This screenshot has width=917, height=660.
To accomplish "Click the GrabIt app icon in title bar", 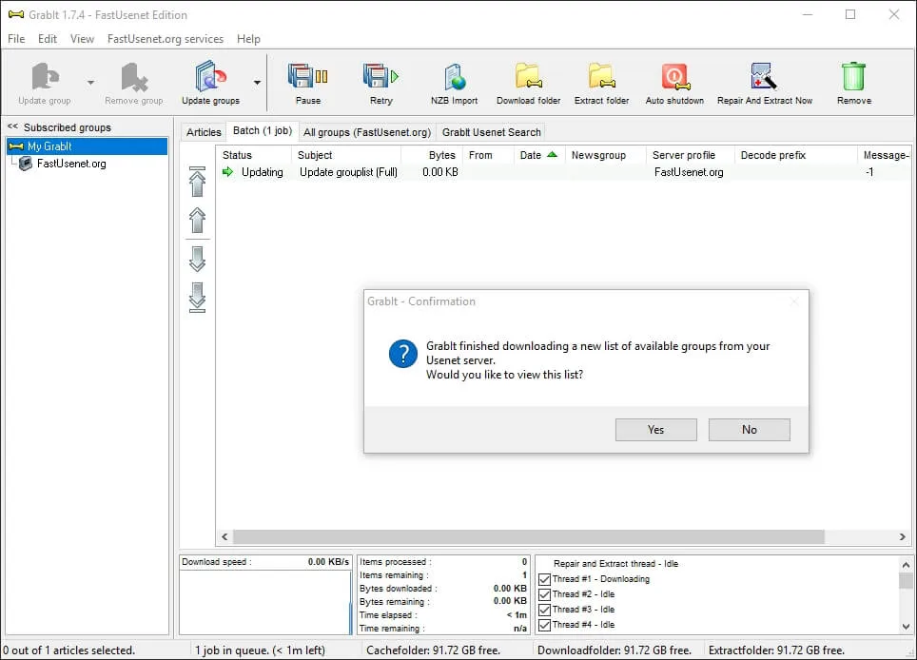I will tap(16, 14).
